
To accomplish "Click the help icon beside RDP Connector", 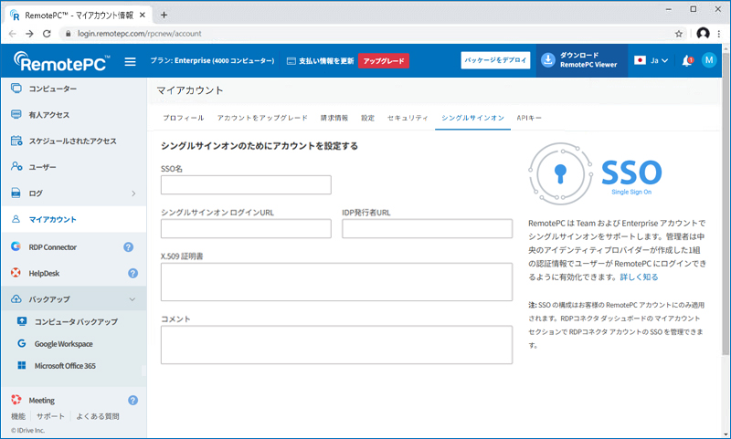I will (128, 247).
